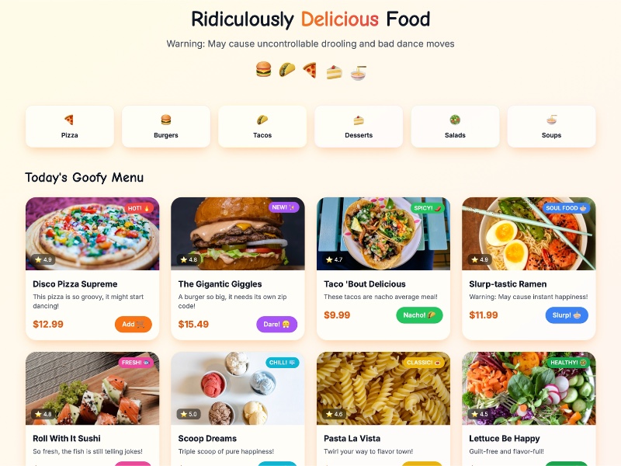
Task: Click the cake slice emoji under the headline
Action: pos(334,72)
